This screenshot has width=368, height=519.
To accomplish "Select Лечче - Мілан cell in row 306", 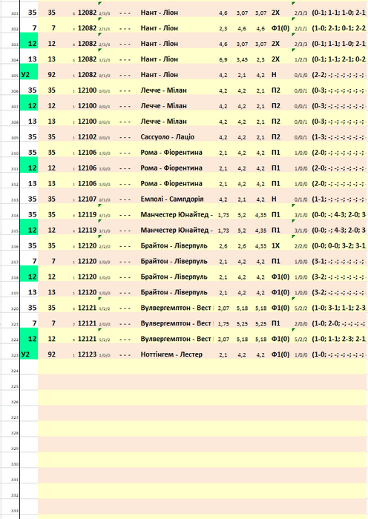I will coord(164,90).
